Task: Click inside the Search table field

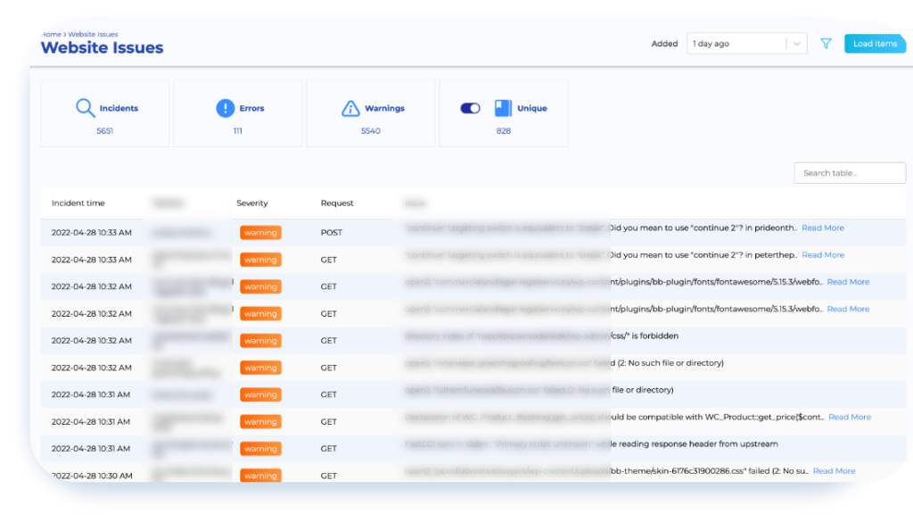Action: (849, 172)
